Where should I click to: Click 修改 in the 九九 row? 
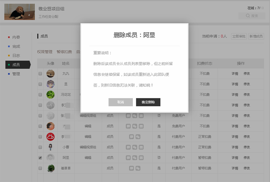[247, 74]
